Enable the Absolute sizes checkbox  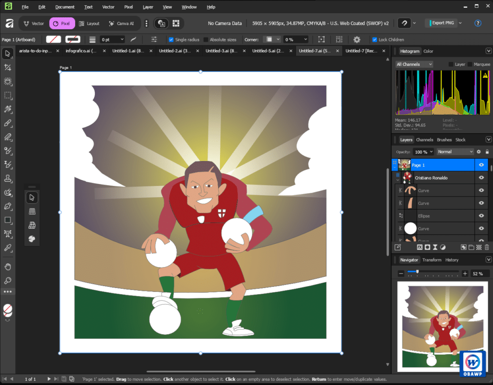(206, 39)
